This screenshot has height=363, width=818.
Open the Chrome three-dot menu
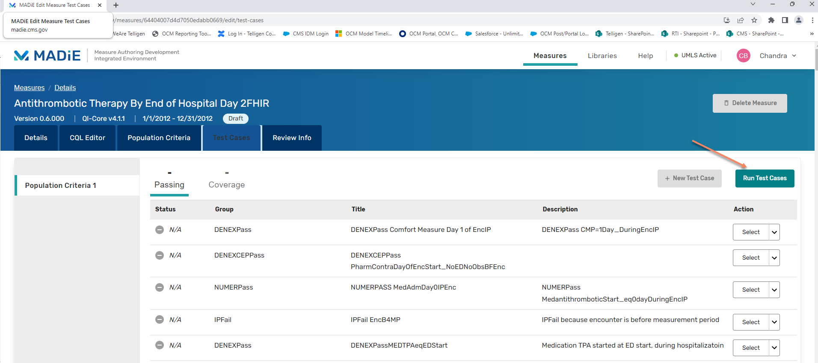(812, 20)
